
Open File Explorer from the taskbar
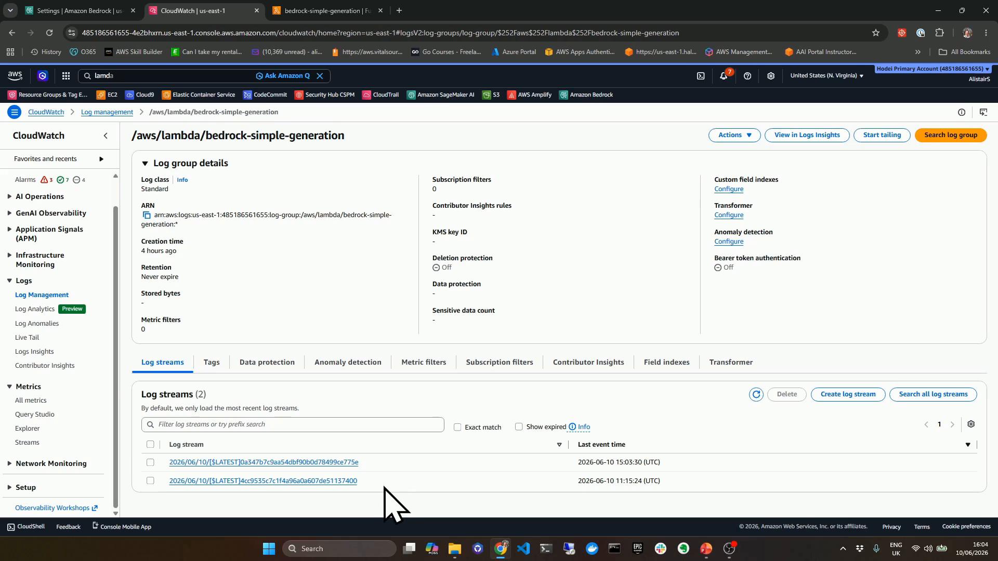455,549
